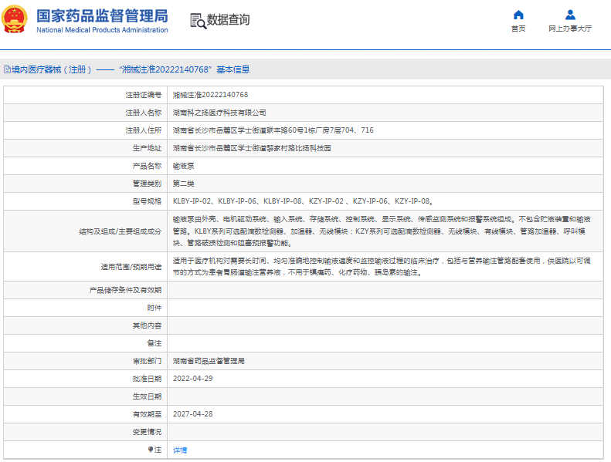Open the 详情 link in the 注 row
The image size is (611, 462).
(x=179, y=450)
